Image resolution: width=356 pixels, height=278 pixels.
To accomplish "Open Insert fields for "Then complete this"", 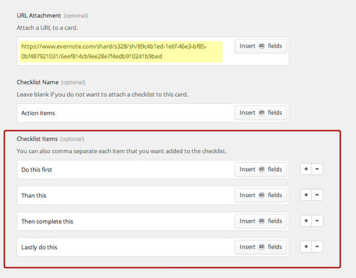I will pyautogui.click(x=261, y=221).
